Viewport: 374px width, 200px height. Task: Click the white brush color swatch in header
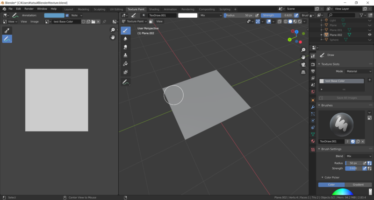(x=188, y=15)
